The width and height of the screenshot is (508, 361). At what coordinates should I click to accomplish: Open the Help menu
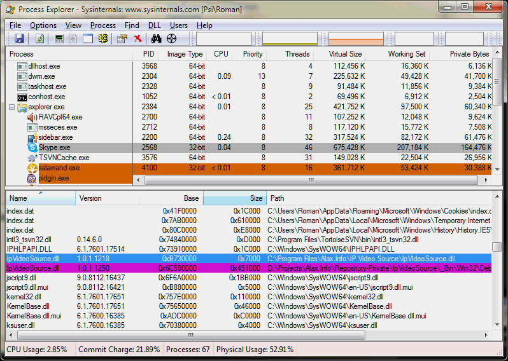[x=204, y=25]
